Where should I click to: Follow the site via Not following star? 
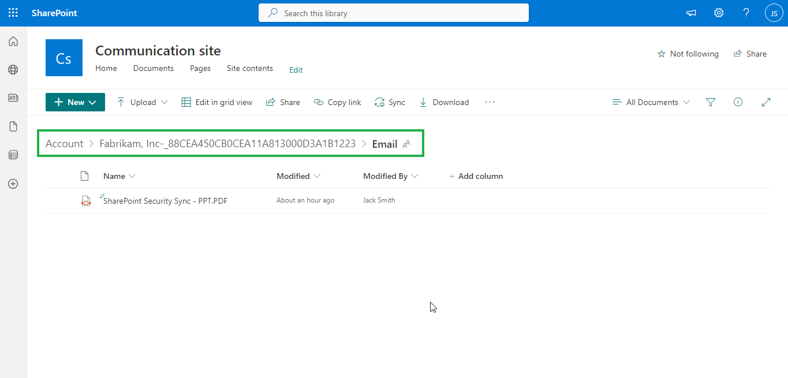coord(688,53)
